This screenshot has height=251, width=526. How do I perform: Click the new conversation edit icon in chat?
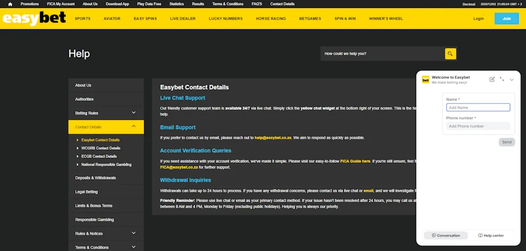[x=492, y=79]
